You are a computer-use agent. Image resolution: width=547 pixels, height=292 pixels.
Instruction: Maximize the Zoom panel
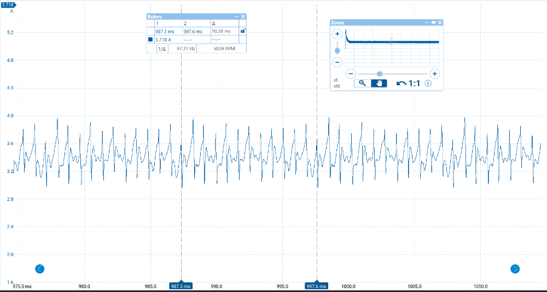coord(433,22)
